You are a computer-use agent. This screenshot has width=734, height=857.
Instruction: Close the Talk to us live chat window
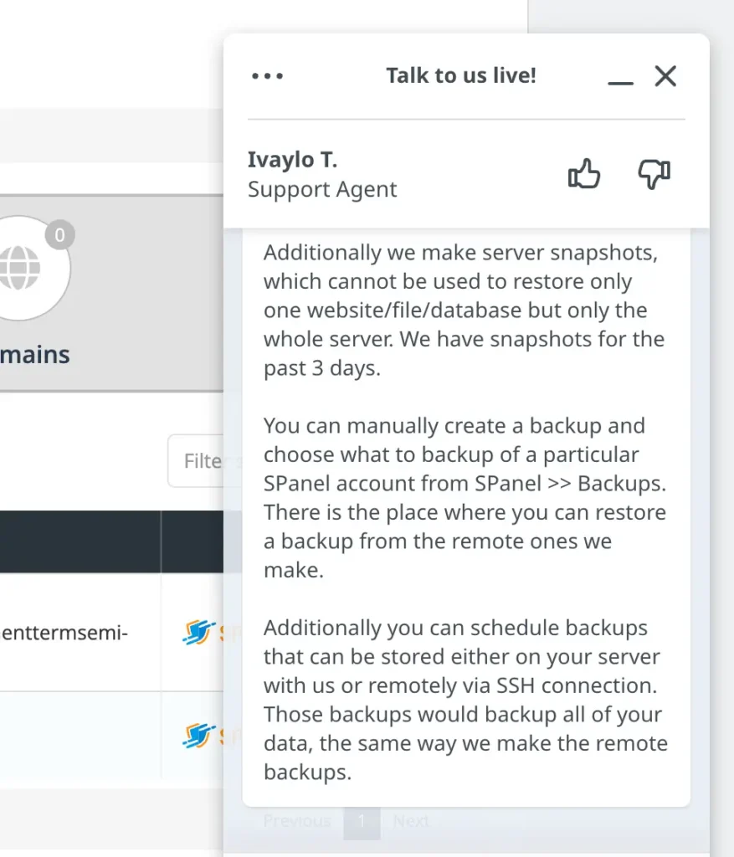(x=665, y=76)
